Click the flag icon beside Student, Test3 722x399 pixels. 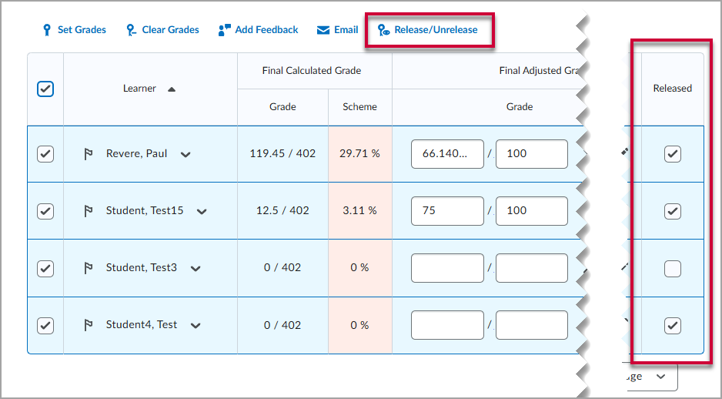click(x=89, y=268)
